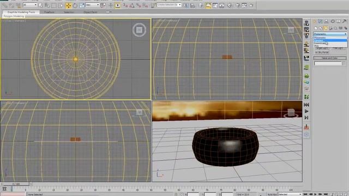The width and height of the screenshot is (349, 196).
Task: Toggle Keyboard Shortcut Override
Action: point(118,5)
